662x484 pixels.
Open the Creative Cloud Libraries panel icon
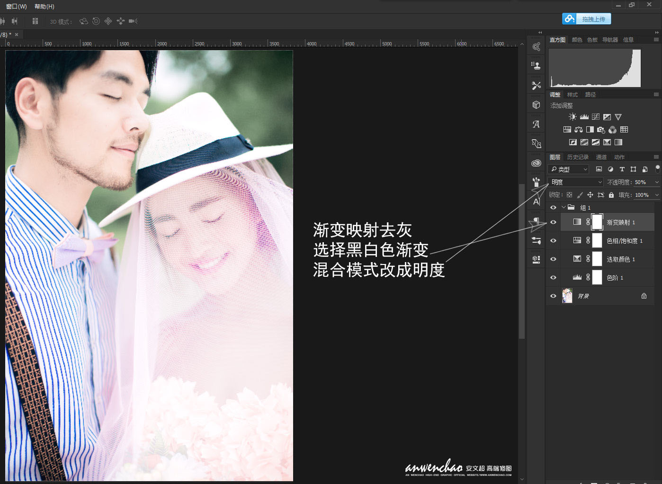(536, 163)
